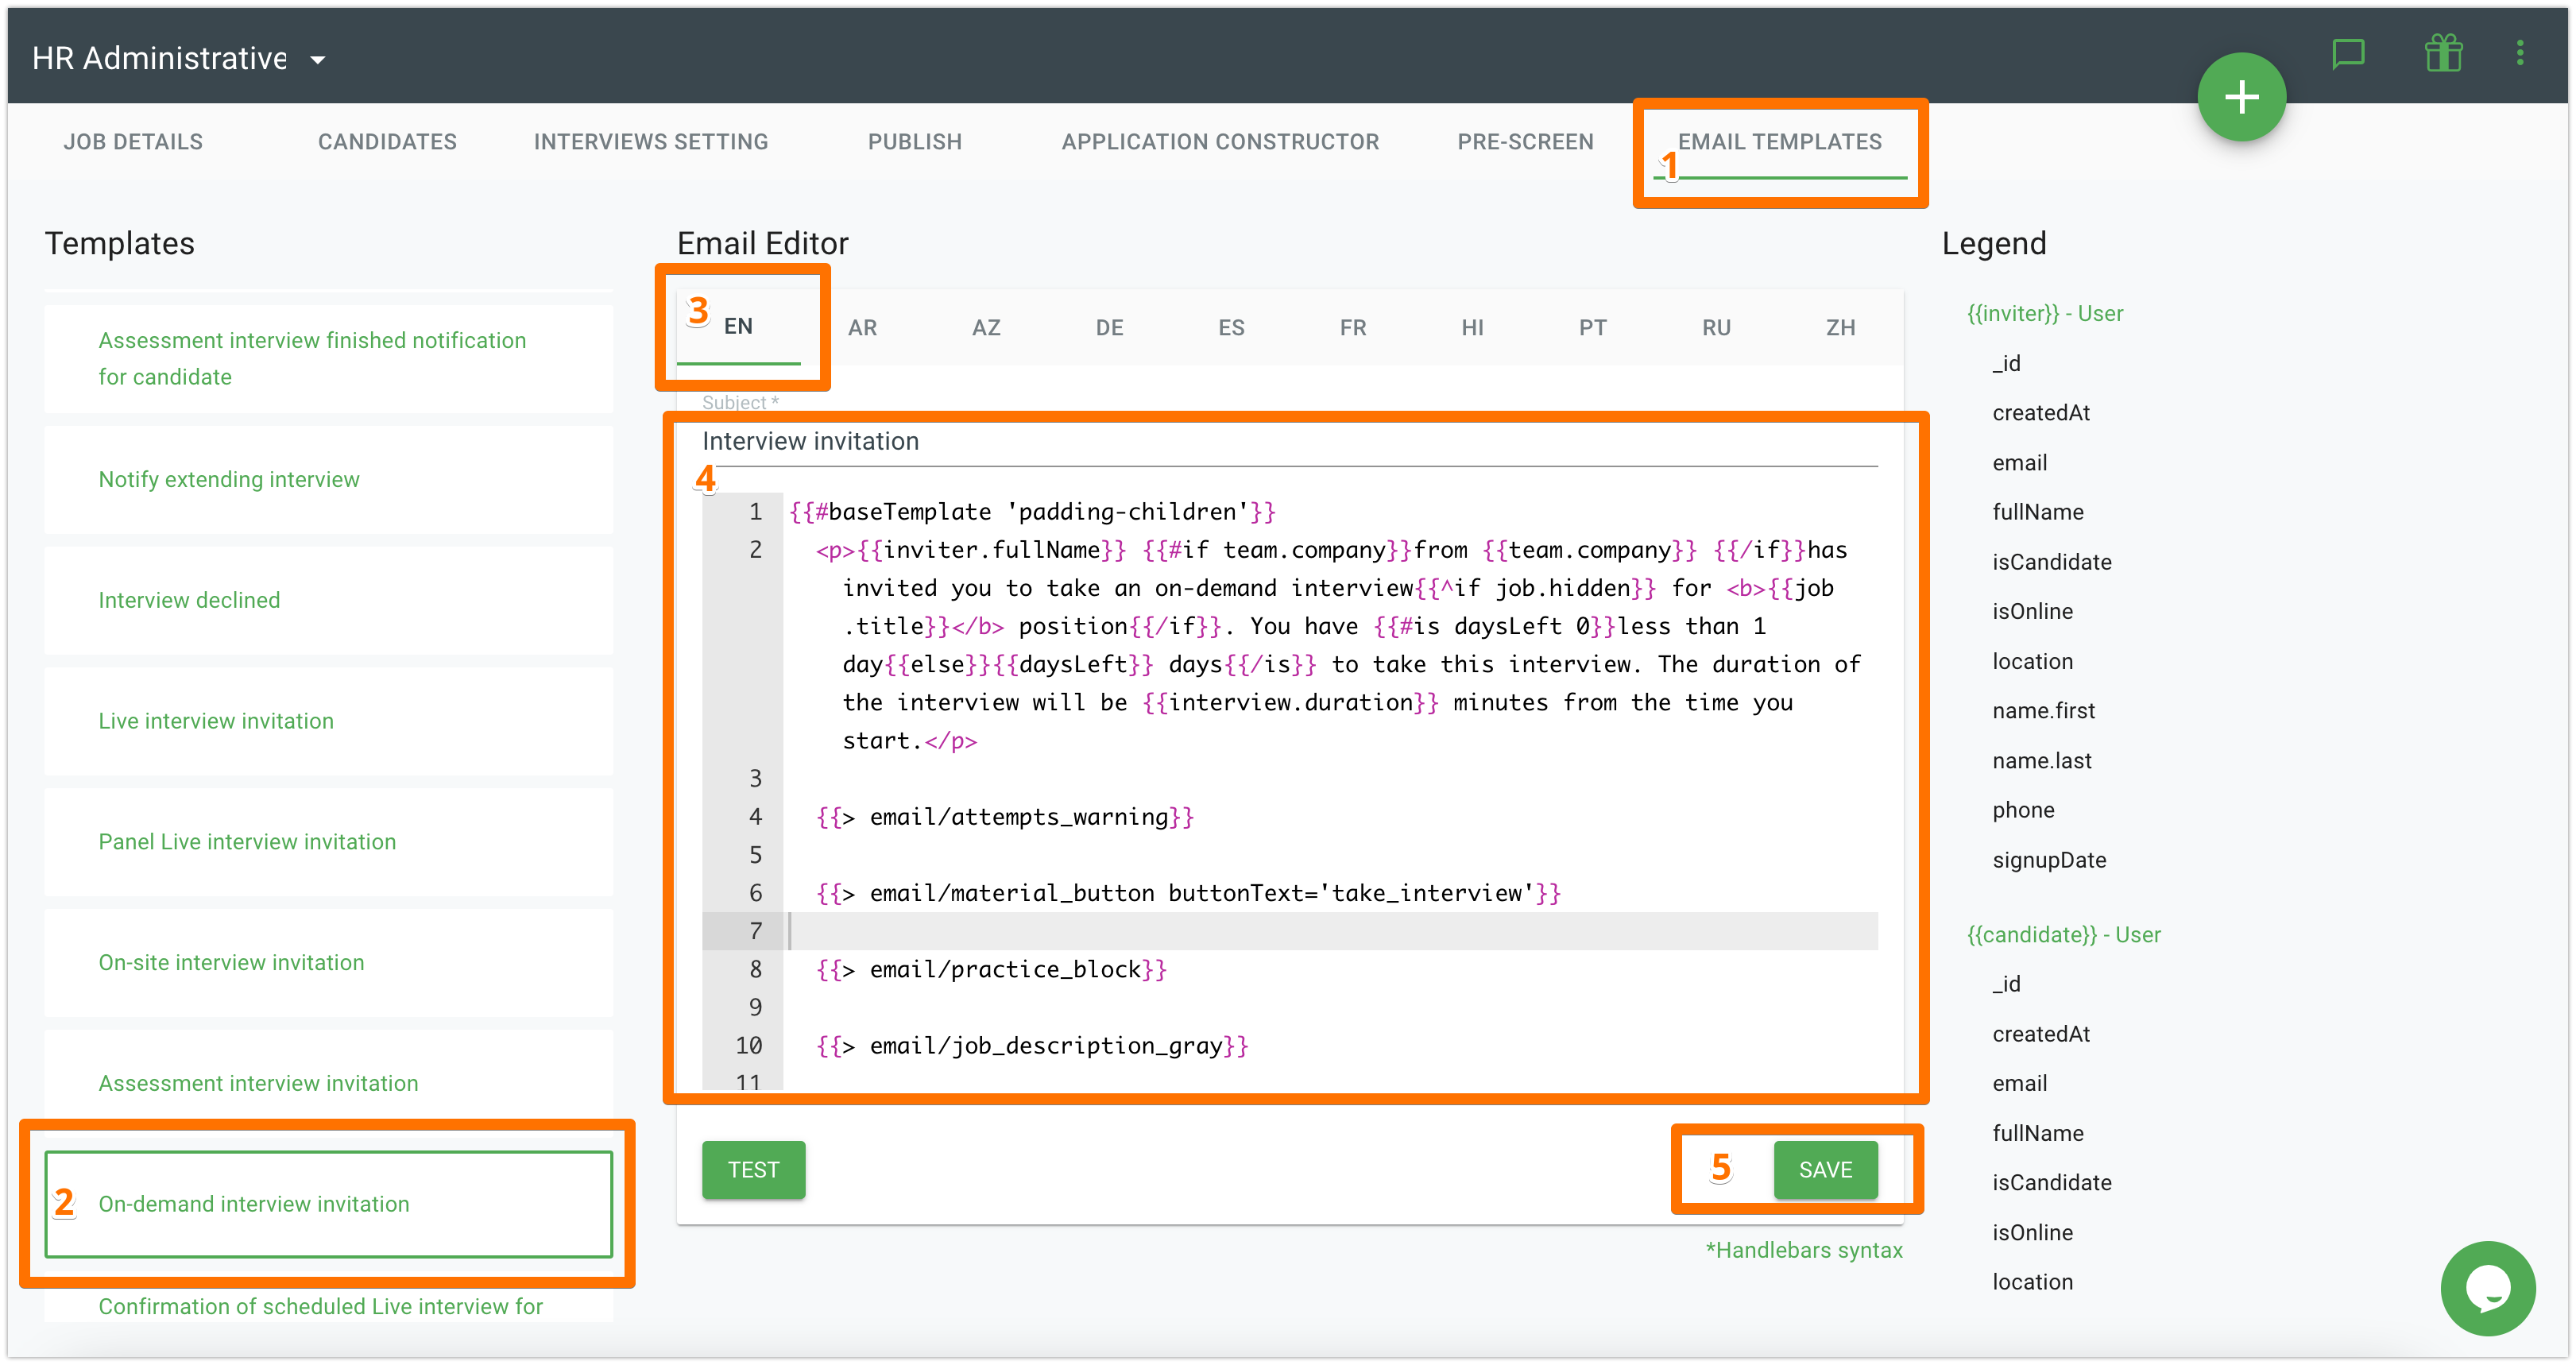This screenshot has width=2576, height=1365.
Task: Click the green plus add button
Action: click(2241, 97)
